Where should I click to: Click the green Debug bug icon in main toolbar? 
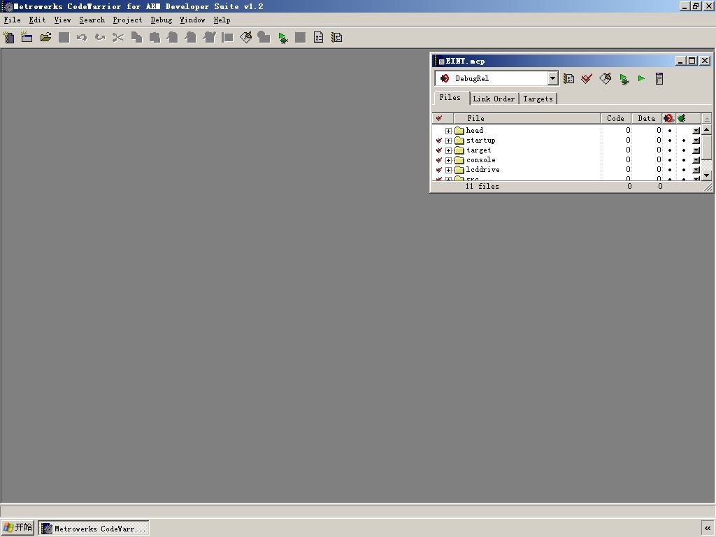[282, 38]
